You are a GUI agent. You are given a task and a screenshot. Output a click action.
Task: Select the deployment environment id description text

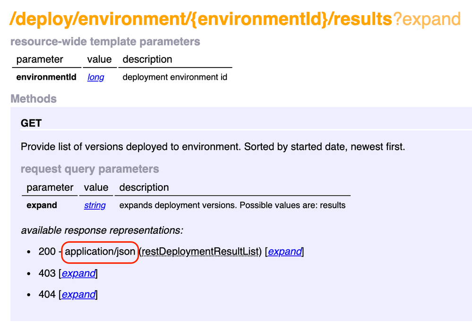click(174, 77)
